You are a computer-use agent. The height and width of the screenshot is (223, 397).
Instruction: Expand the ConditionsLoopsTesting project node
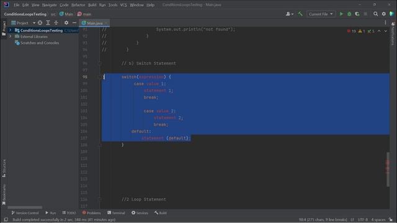[10, 30]
